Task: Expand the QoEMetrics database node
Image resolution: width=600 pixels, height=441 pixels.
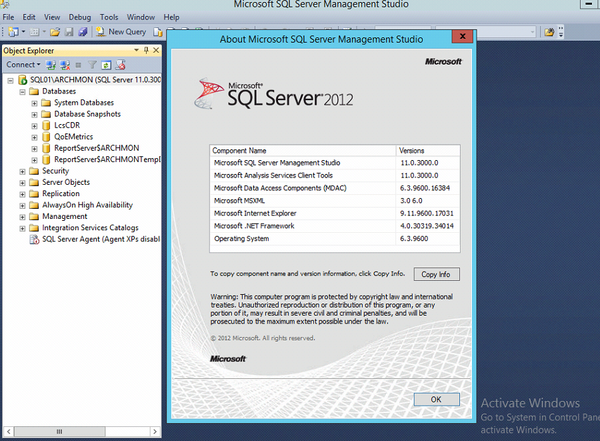Action: (x=35, y=137)
